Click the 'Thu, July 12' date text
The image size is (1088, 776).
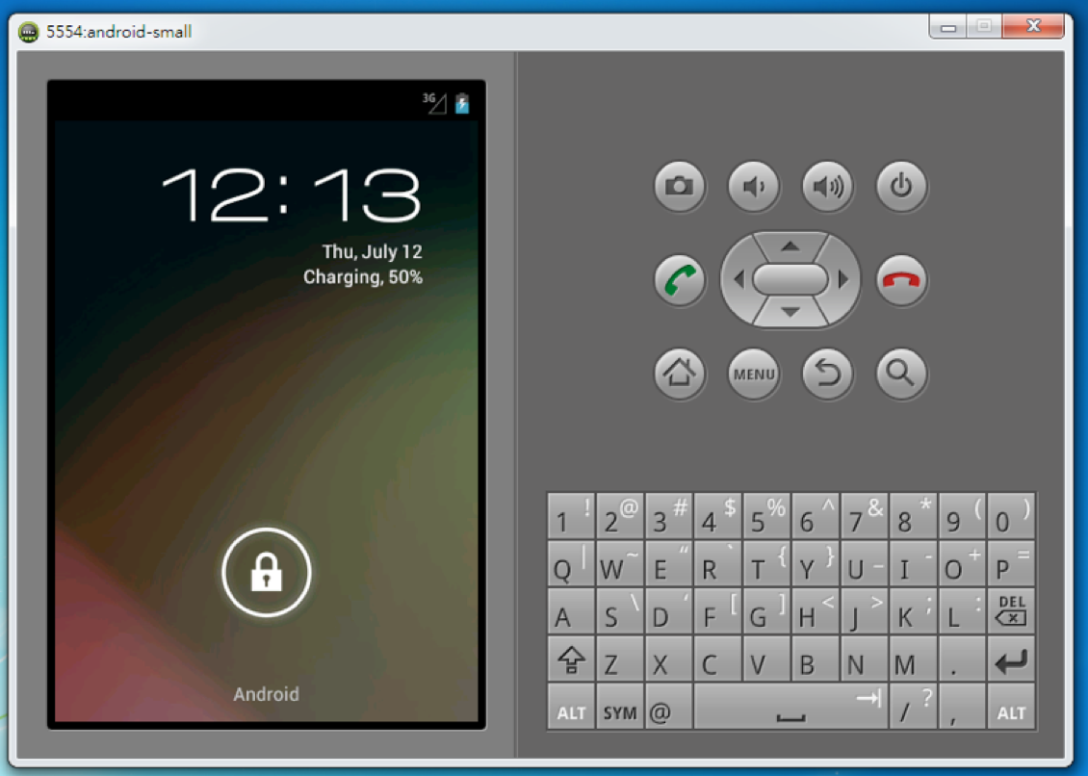tap(372, 251)
